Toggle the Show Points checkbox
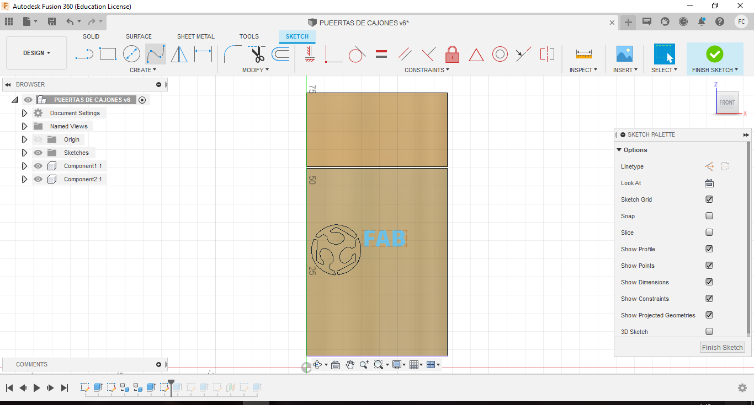This screenshot has width=754, height=405. 709,266
